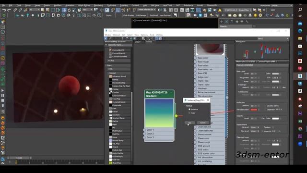The image size is (307, 173).
Task: Open the Create Selection Set dropdown
Action: point(146,10)
